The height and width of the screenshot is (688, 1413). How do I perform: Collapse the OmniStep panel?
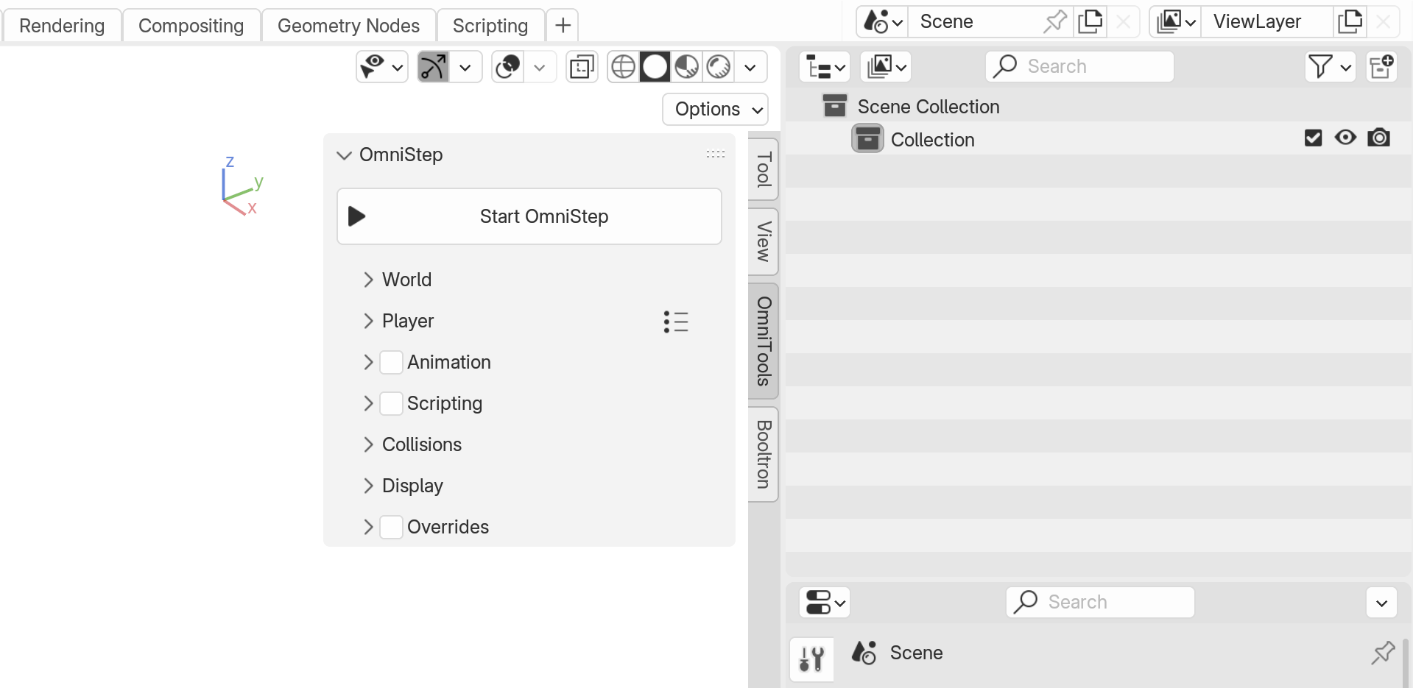point(344,155)
